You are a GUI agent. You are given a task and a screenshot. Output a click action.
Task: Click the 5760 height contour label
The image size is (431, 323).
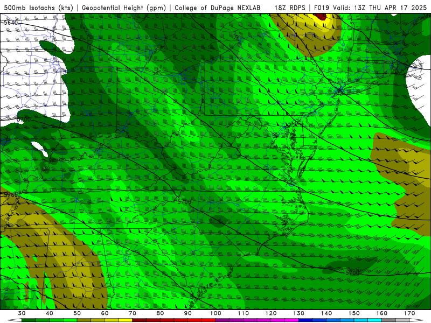click(11, 195)
